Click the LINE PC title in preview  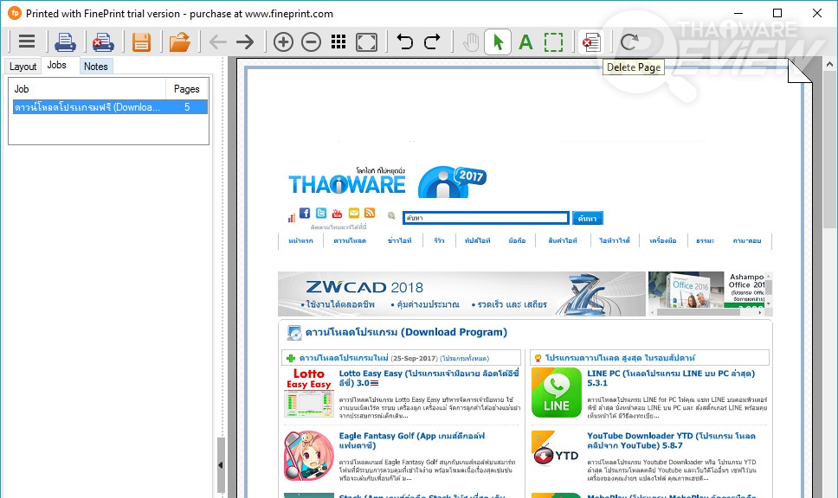pos(671,378)
